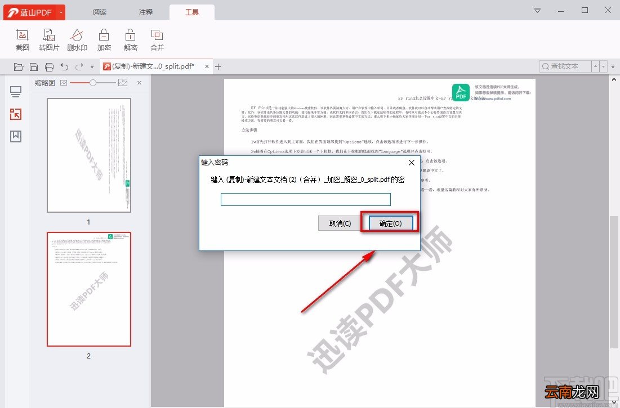Jump to the next search result
The image size is (620, 408).
point(604,66)
